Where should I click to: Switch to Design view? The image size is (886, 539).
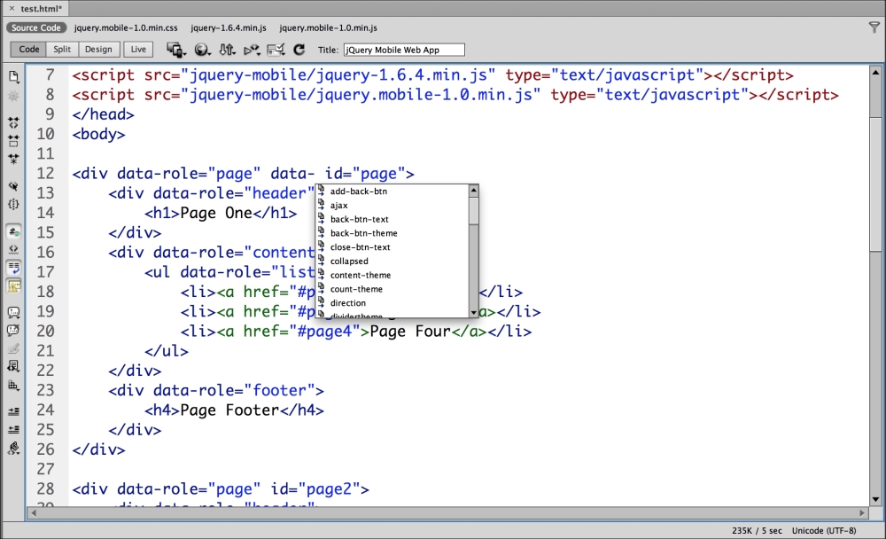(98, 50)
